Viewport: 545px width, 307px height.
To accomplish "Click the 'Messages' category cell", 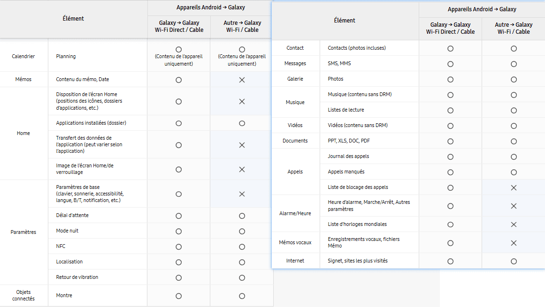I will 295,63.
